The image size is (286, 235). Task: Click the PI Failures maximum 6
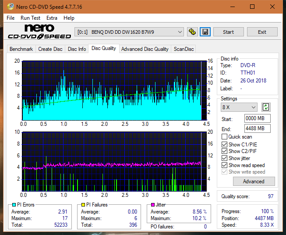(x=136, y=218)
